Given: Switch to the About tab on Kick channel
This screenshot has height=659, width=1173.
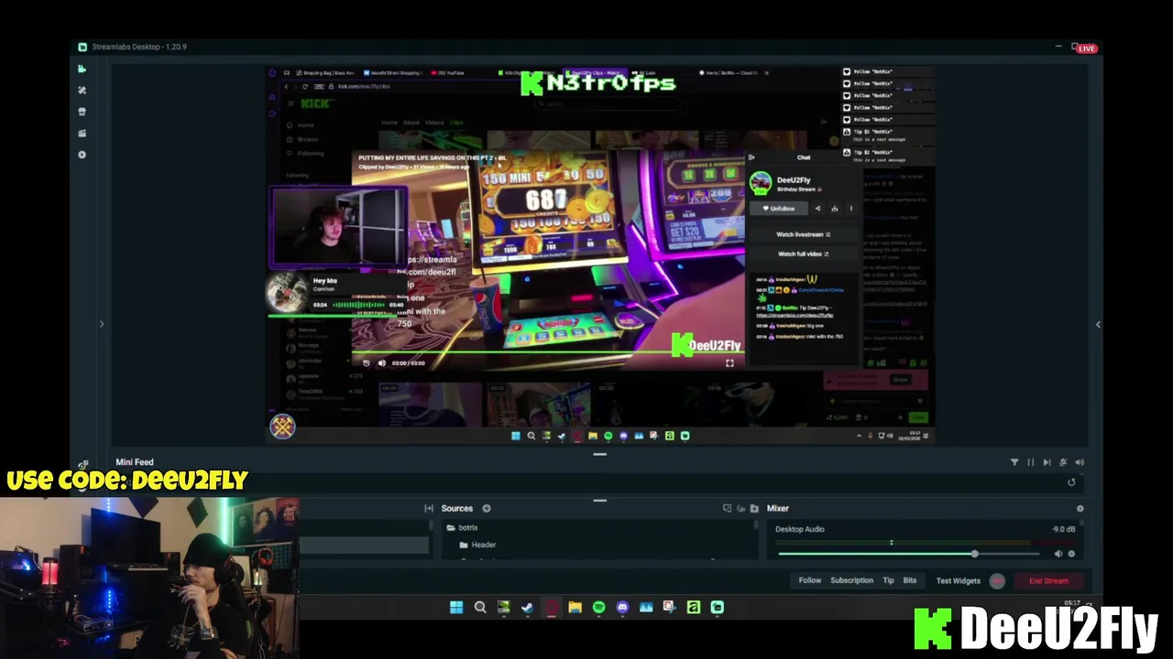Looking at the screenshot, I should pos(411,123).
